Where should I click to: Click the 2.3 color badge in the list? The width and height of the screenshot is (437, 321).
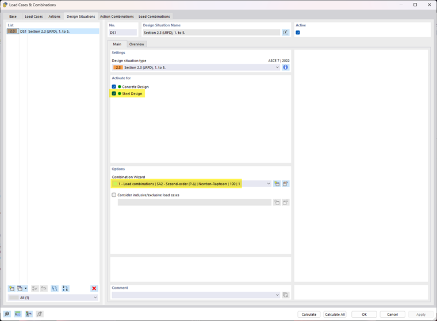coord(13,31)
